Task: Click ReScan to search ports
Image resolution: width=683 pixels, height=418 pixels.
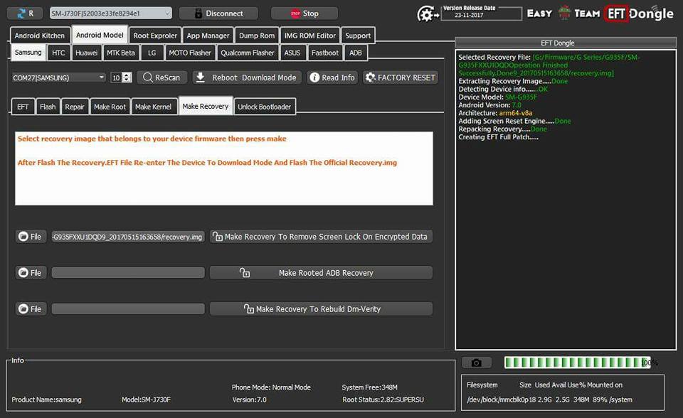Action: tap(162, 77)
